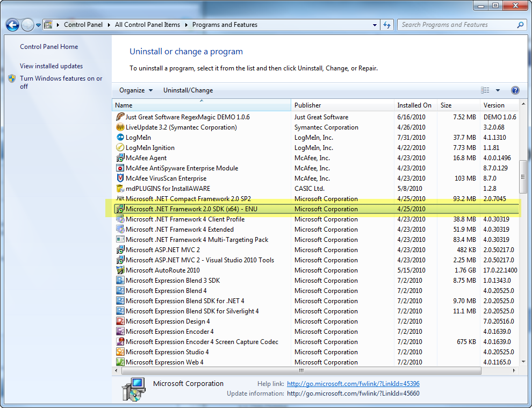Click the Microsoft Expression Web 4 icon
The image size is (532, 408).
(120, 362)
